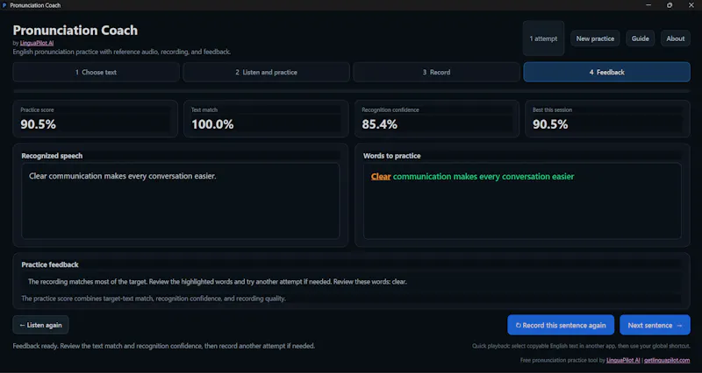Click the Best this session 90.5% card

coord(607,119)
